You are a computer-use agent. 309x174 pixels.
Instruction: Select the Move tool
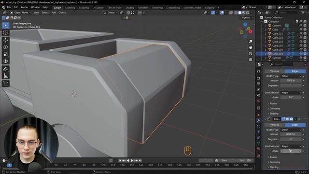[5, 40]
